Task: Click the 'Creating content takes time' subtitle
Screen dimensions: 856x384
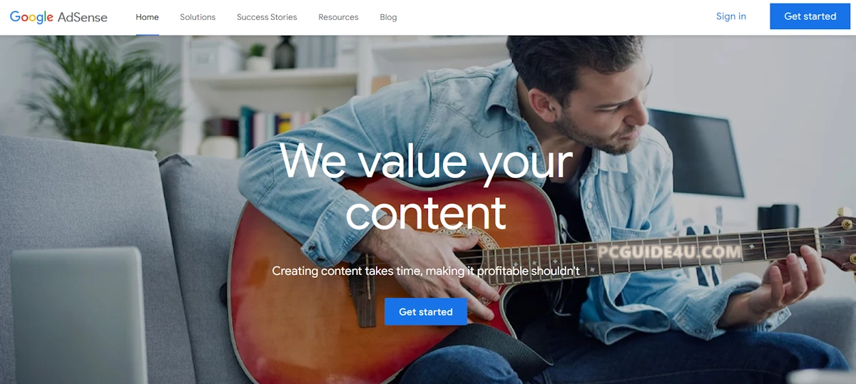Action: point(426,271)
